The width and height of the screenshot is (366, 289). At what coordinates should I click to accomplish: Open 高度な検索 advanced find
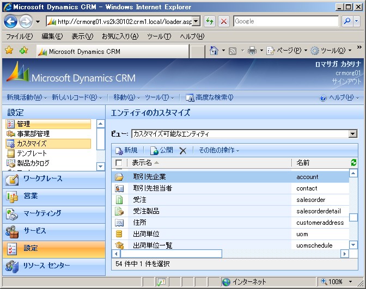tap(209, 97)
